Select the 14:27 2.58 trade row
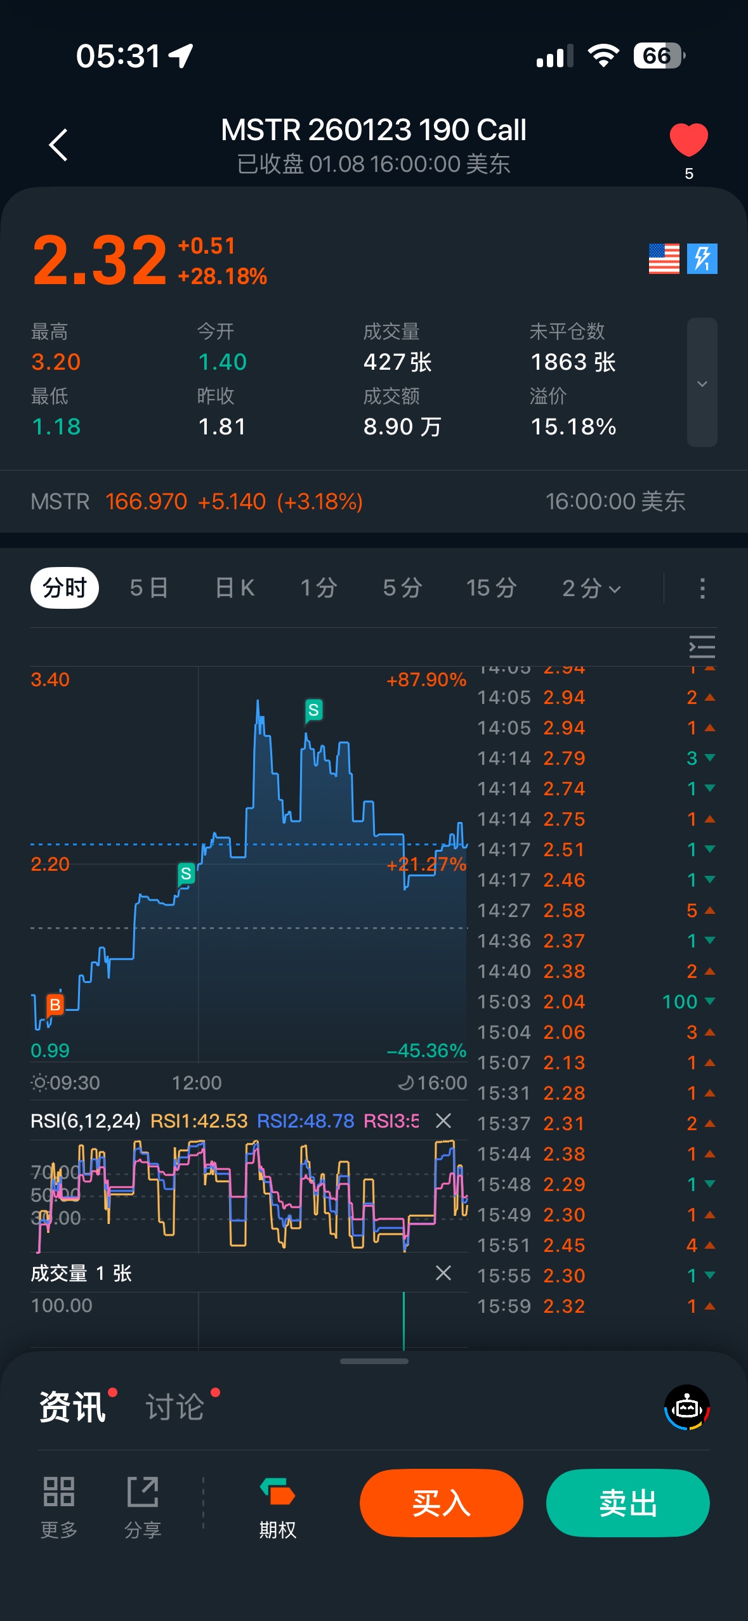The width and height of the screenshot is (748, 1621). [x=596, y=911]
